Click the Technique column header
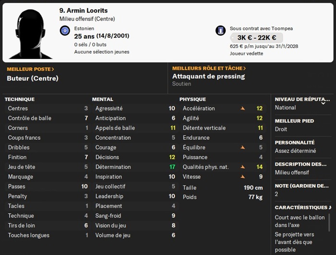The image size is (336, 255). coord(20,99)
